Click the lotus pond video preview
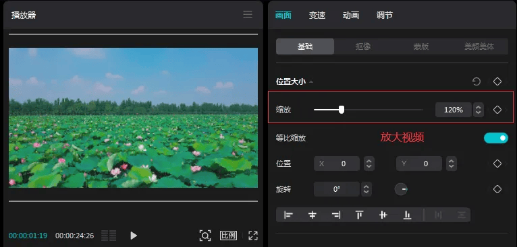 (x=133, y=118)
